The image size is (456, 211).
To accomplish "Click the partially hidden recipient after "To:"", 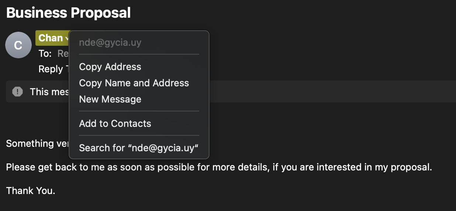I will [x=63, y=54].
